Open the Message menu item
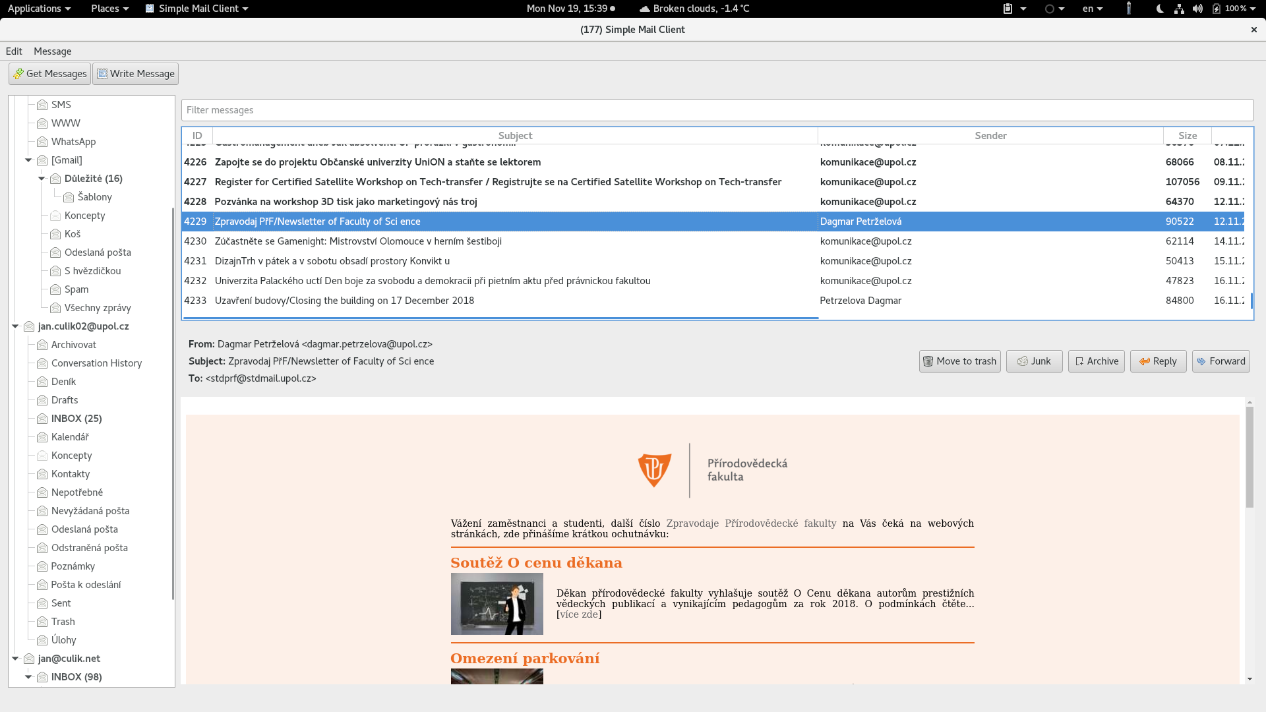 click(52, 50)
